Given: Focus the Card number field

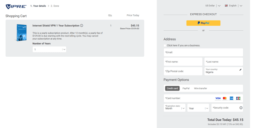Looking at the screenshot, I should tap(203, 98).
